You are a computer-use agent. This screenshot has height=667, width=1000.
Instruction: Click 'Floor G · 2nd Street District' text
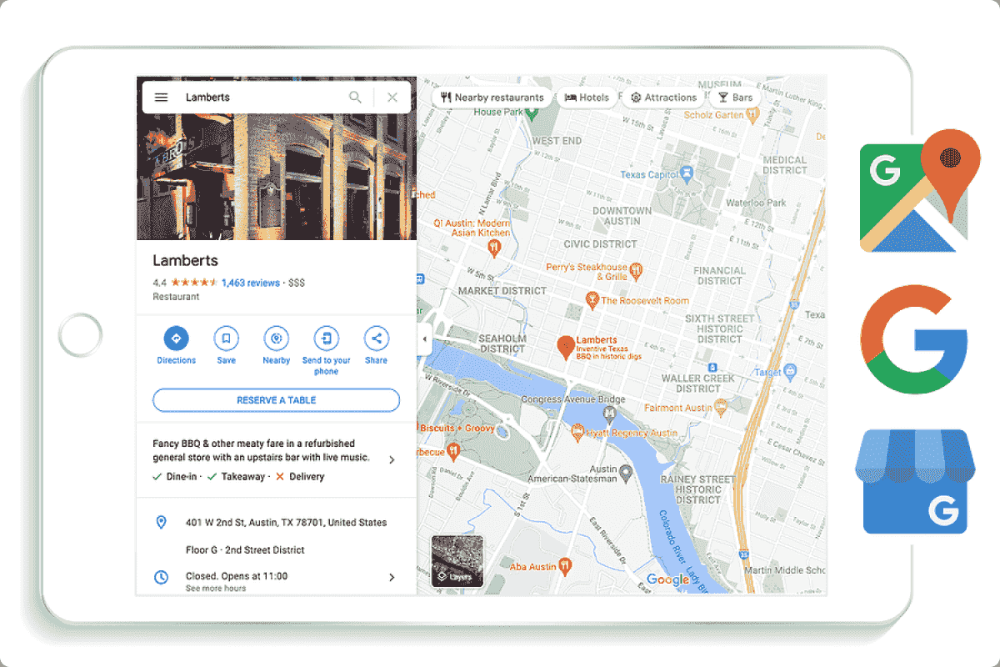(x=245, y=550)
